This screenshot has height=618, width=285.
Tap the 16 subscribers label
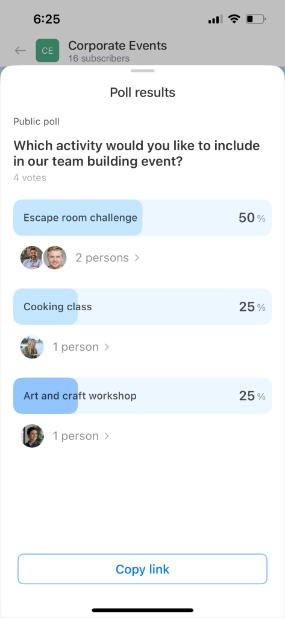pos(99,59)
